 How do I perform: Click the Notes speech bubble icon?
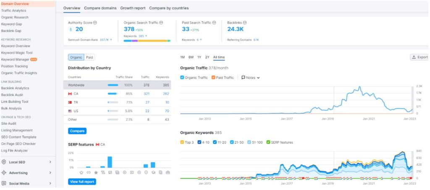click(x=243, y=78)
